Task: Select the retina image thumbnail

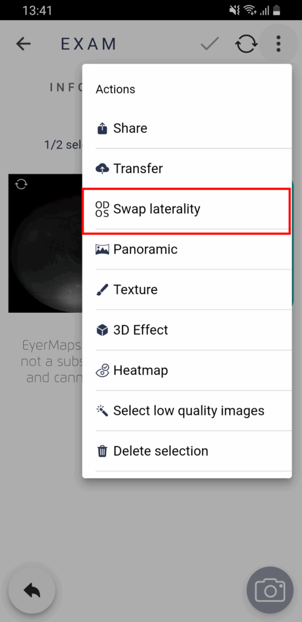Action: pyautogui.click(x=45, y=243)
